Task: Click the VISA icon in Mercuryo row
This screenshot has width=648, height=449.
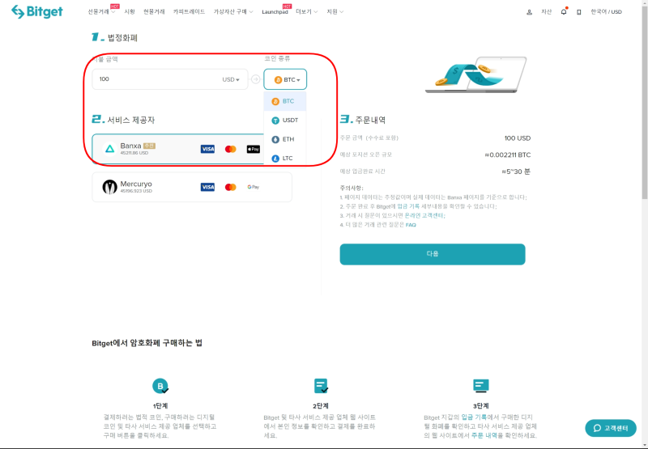Action: (207, 187)
